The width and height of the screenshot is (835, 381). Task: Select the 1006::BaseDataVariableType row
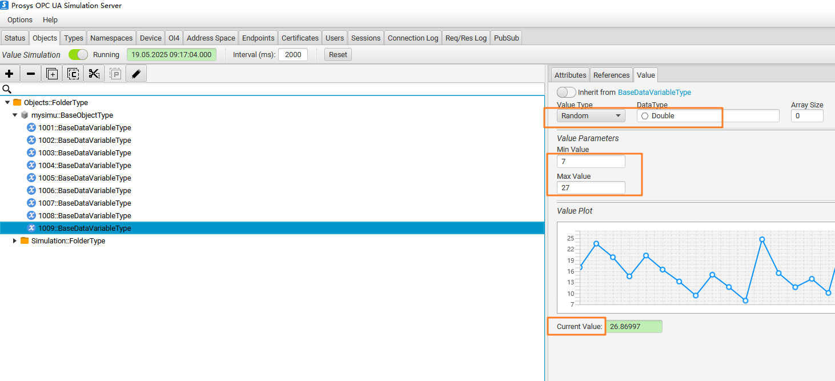(272, 190)
